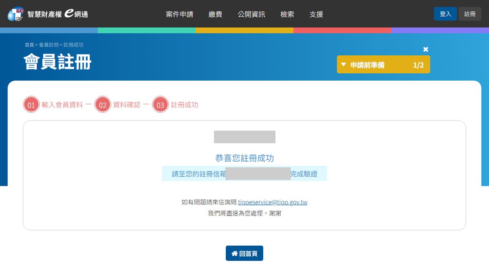Viewport: 489px width, 275px height.
Task: Select 會員註冊 in breadcrumb
Action: click(x=49, y=45)
